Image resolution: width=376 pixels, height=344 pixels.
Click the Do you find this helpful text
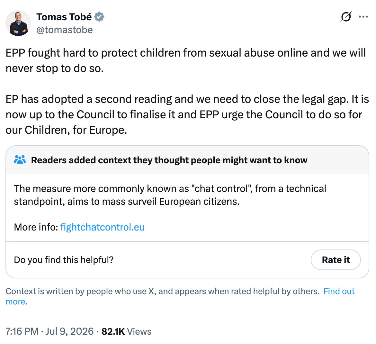[x=64, y=260]
